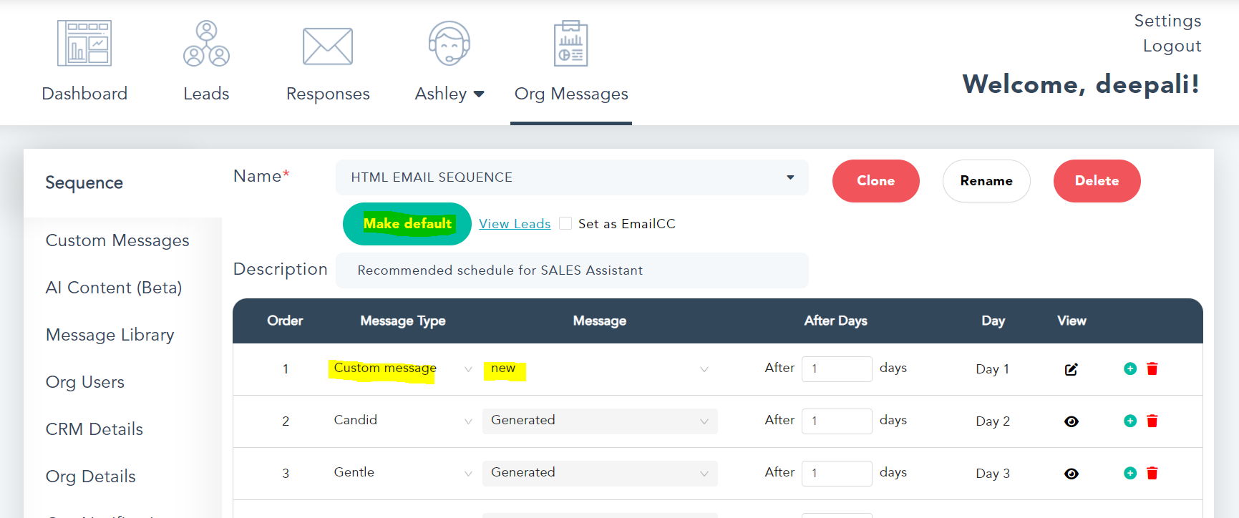Enable the Set as EmailCC checkbox
Image resolution: width=1239 pixels, height=518 pixels.
tap(565, 224)
